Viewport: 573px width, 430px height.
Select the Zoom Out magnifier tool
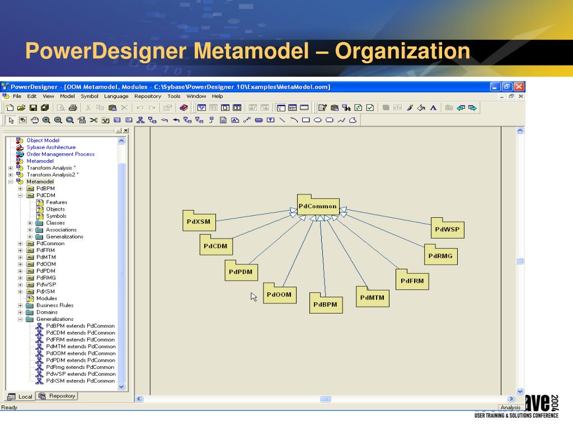click(x=58, y=120)
